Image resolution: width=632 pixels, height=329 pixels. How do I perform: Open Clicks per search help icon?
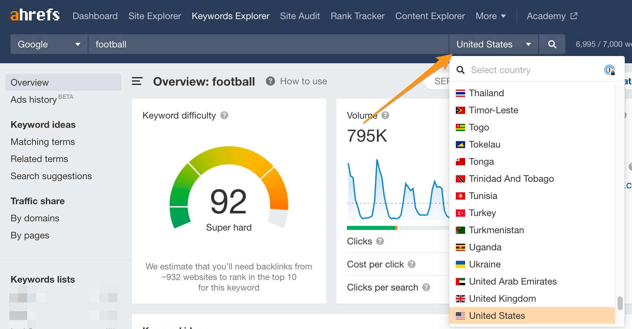426,287
